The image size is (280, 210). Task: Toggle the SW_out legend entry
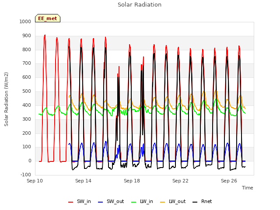point(111,202)
